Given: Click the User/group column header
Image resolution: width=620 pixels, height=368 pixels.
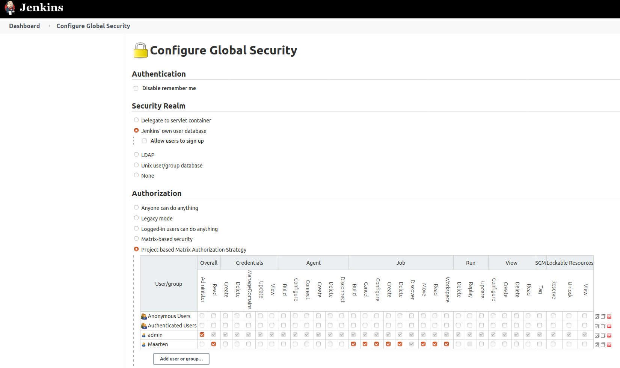Looking at the screenshot, I should coord(168,284).
